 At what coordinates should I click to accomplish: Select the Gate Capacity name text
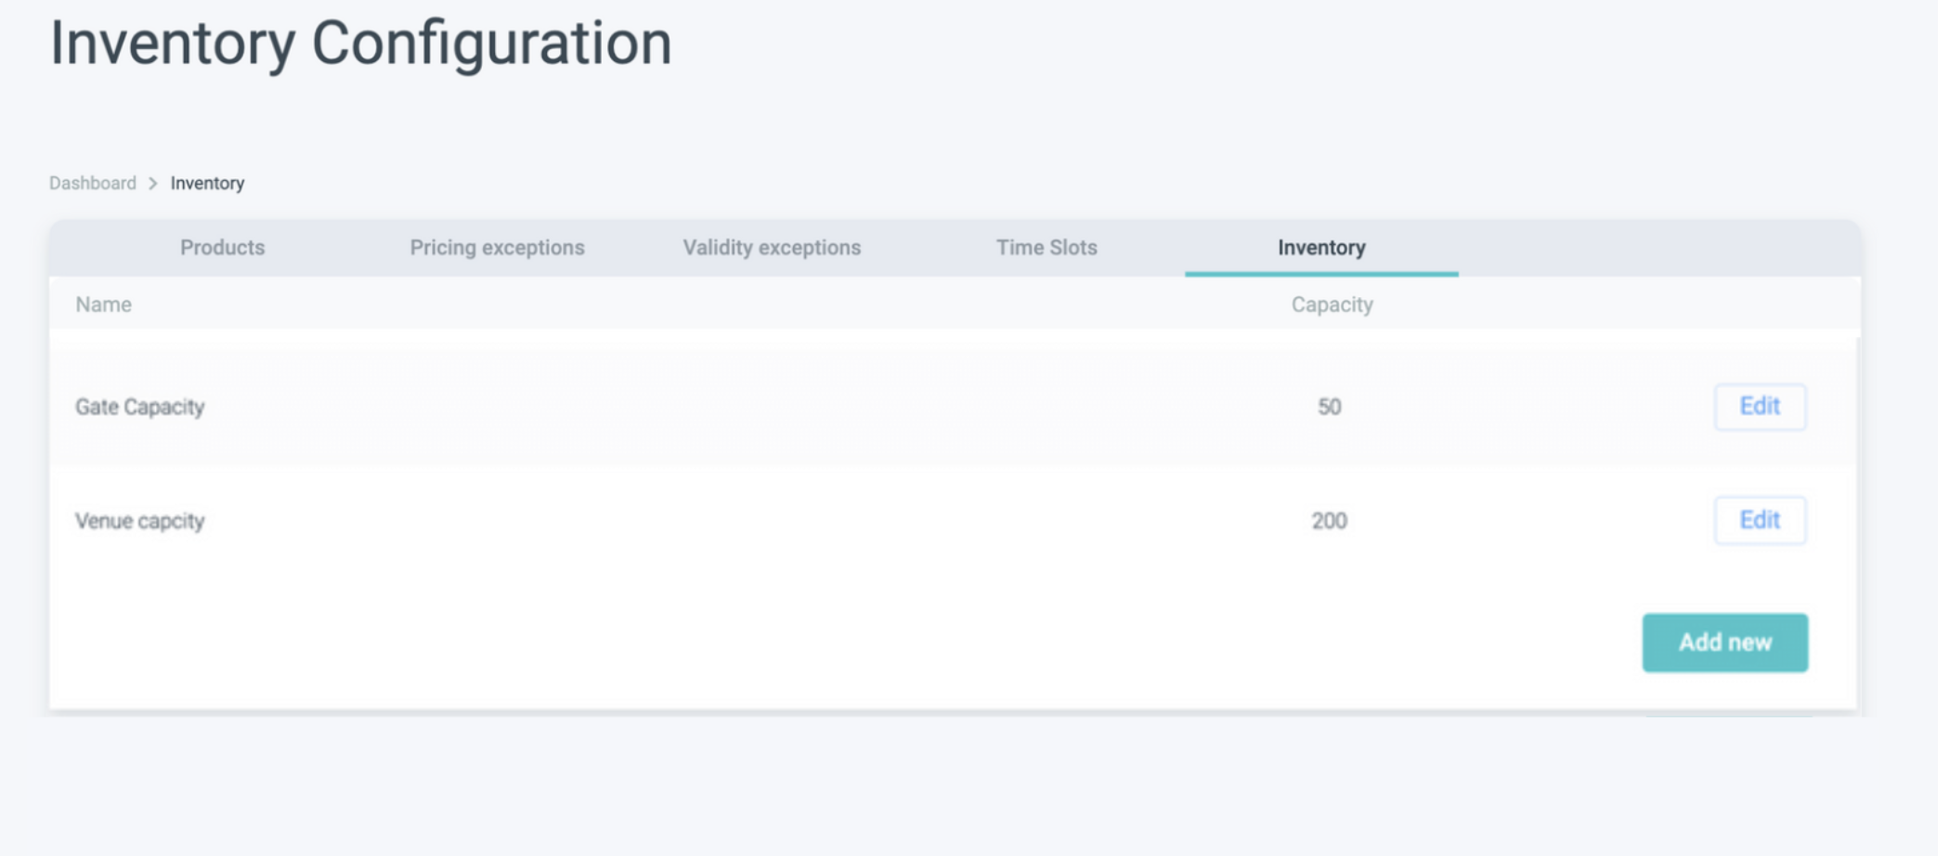[x=139, y=407]
